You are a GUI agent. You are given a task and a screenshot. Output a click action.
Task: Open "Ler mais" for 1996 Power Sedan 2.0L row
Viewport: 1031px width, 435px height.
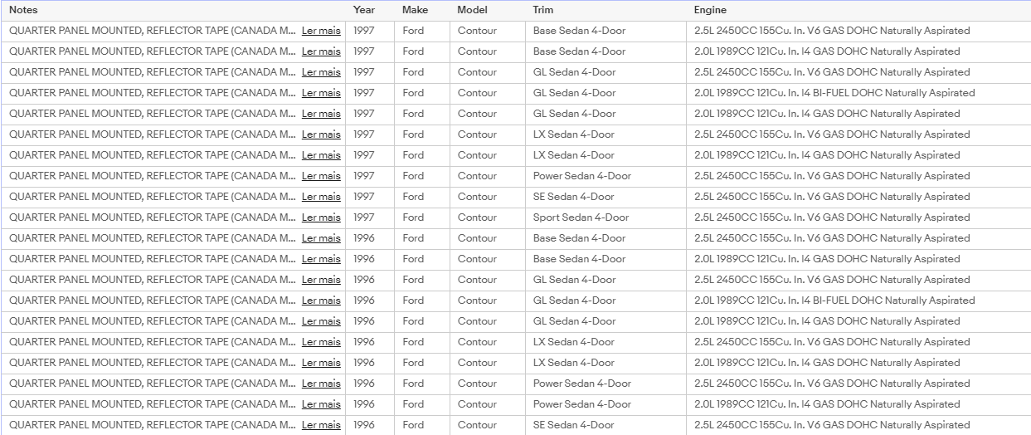coord(321,404)
